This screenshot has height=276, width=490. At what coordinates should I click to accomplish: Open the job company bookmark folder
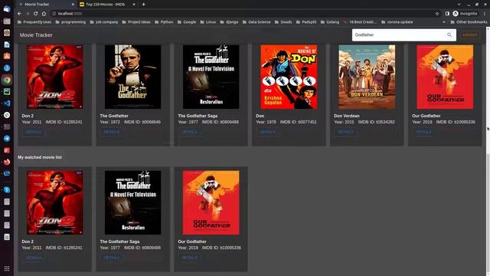[104, 22]
